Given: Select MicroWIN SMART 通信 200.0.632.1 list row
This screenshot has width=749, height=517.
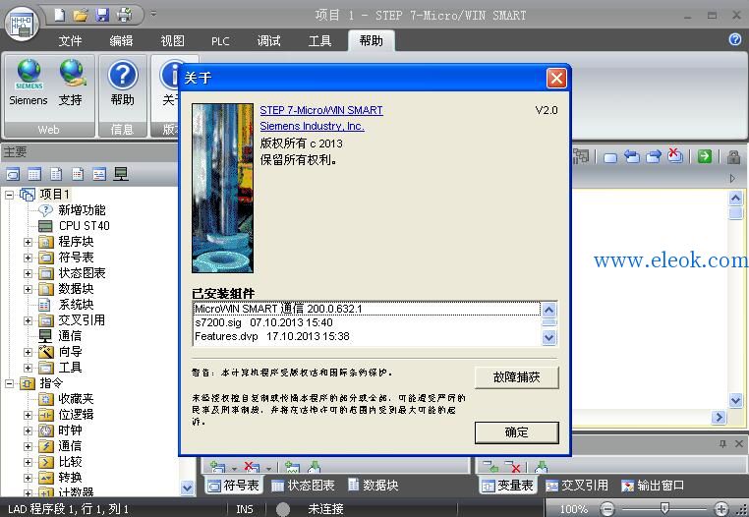Looking at the screenshot, I should [x=367, y=309].
